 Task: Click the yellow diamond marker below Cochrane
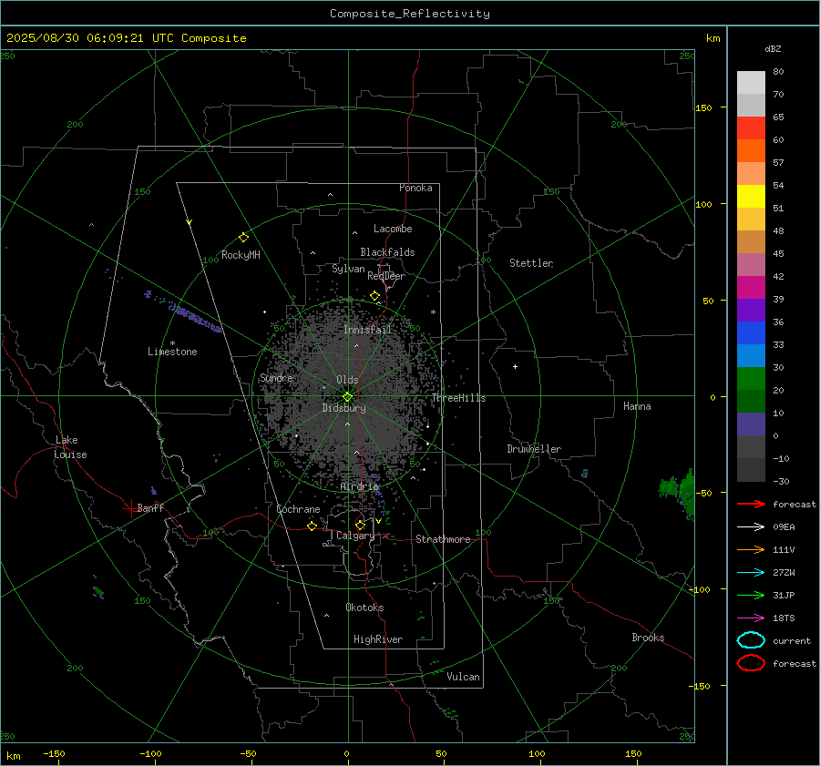(312, 526)
